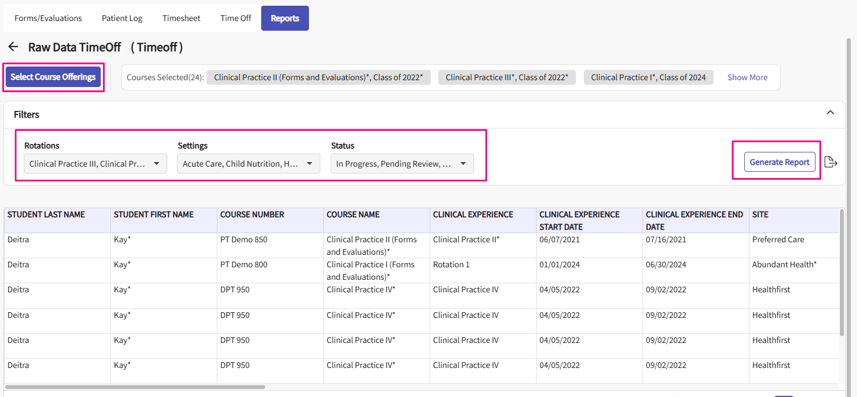Screen dimensions: 857x397
Task: Click the Clinical Practice III Class of 2022 chip
Action: coord(506,77)
